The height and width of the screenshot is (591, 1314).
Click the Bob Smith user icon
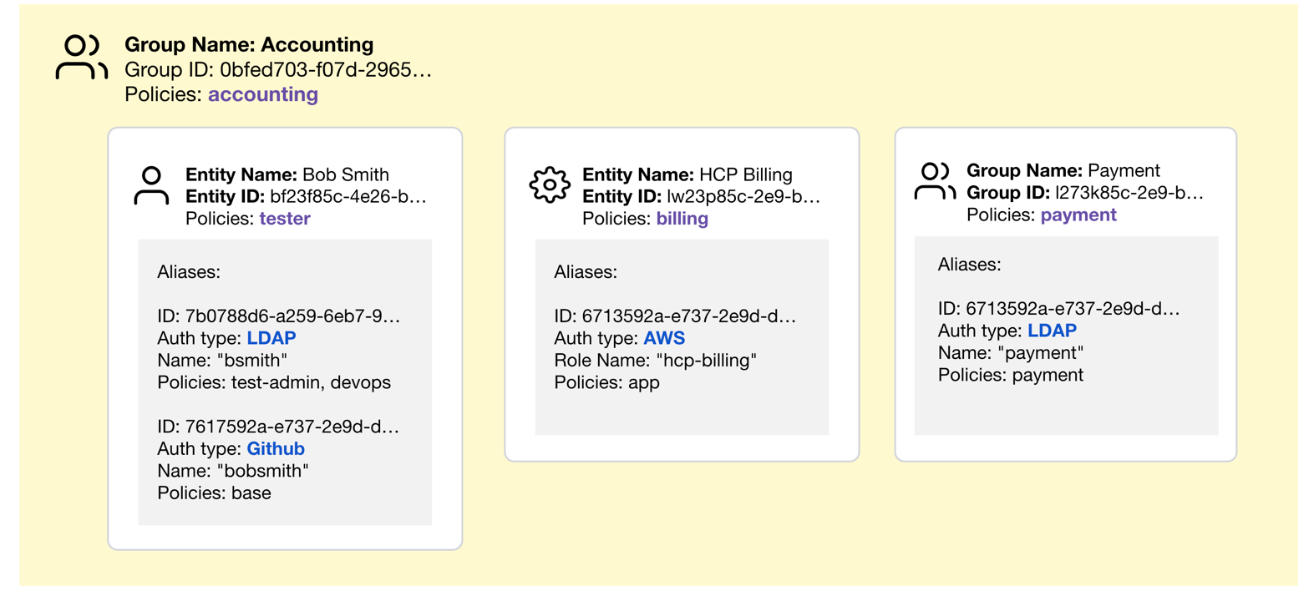click(x=151, y=186)
